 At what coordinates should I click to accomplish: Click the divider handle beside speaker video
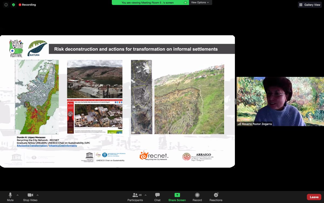coord(236,101)
